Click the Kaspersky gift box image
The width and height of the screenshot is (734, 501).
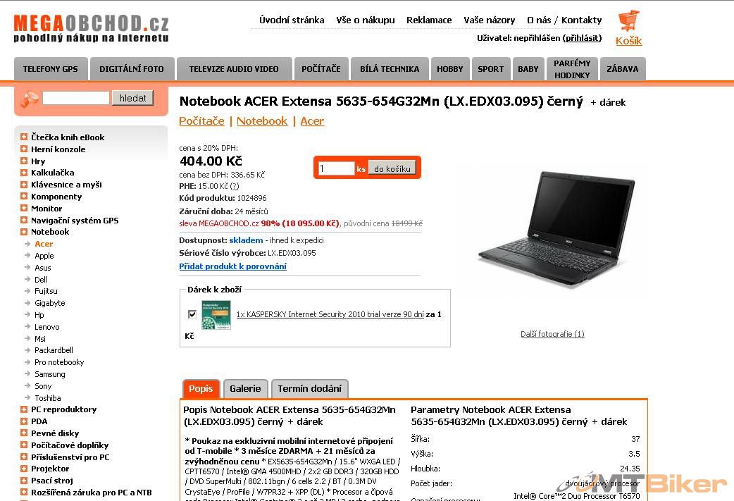point(216,315)
